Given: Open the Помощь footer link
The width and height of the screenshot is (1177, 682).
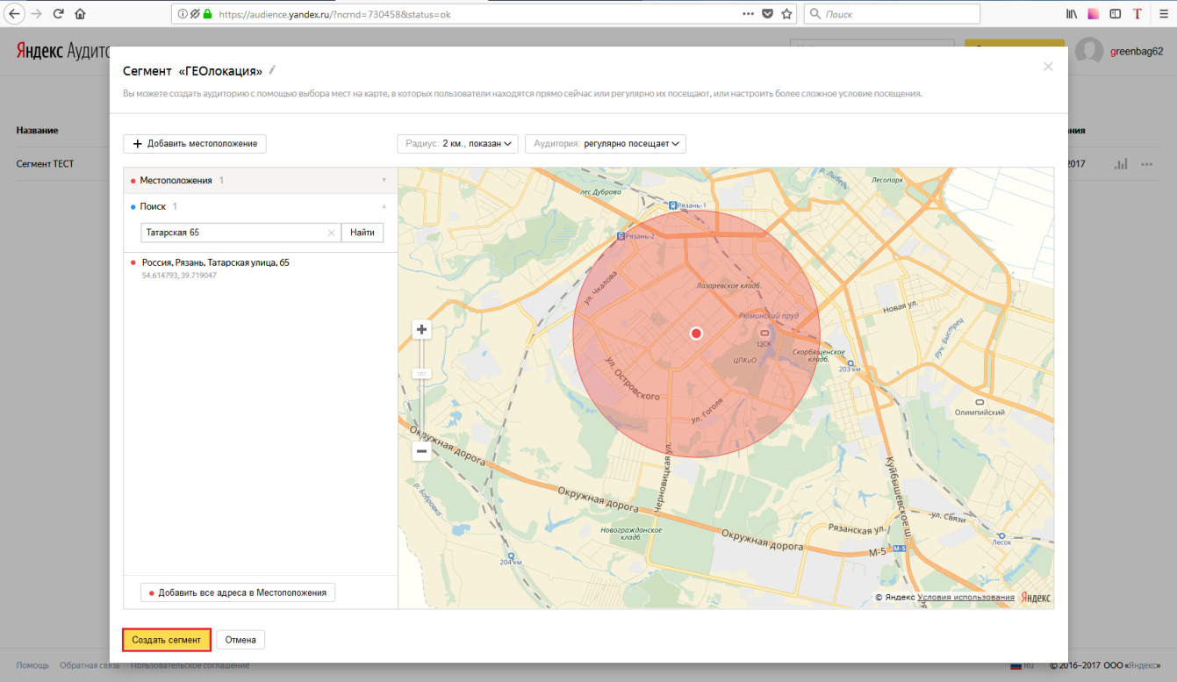Looking at the screenshot, I should click(32, 665).
